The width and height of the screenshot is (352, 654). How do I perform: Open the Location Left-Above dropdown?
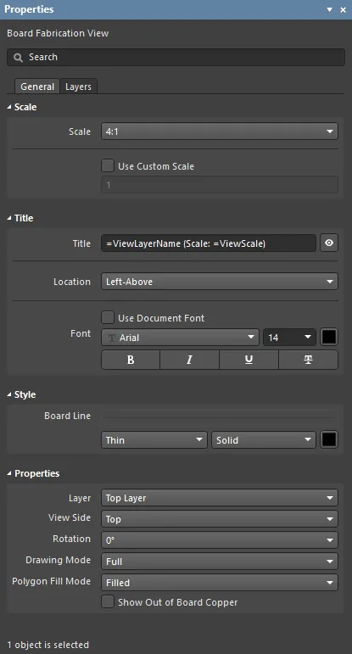pyautogui.click(x=220, y=282)
